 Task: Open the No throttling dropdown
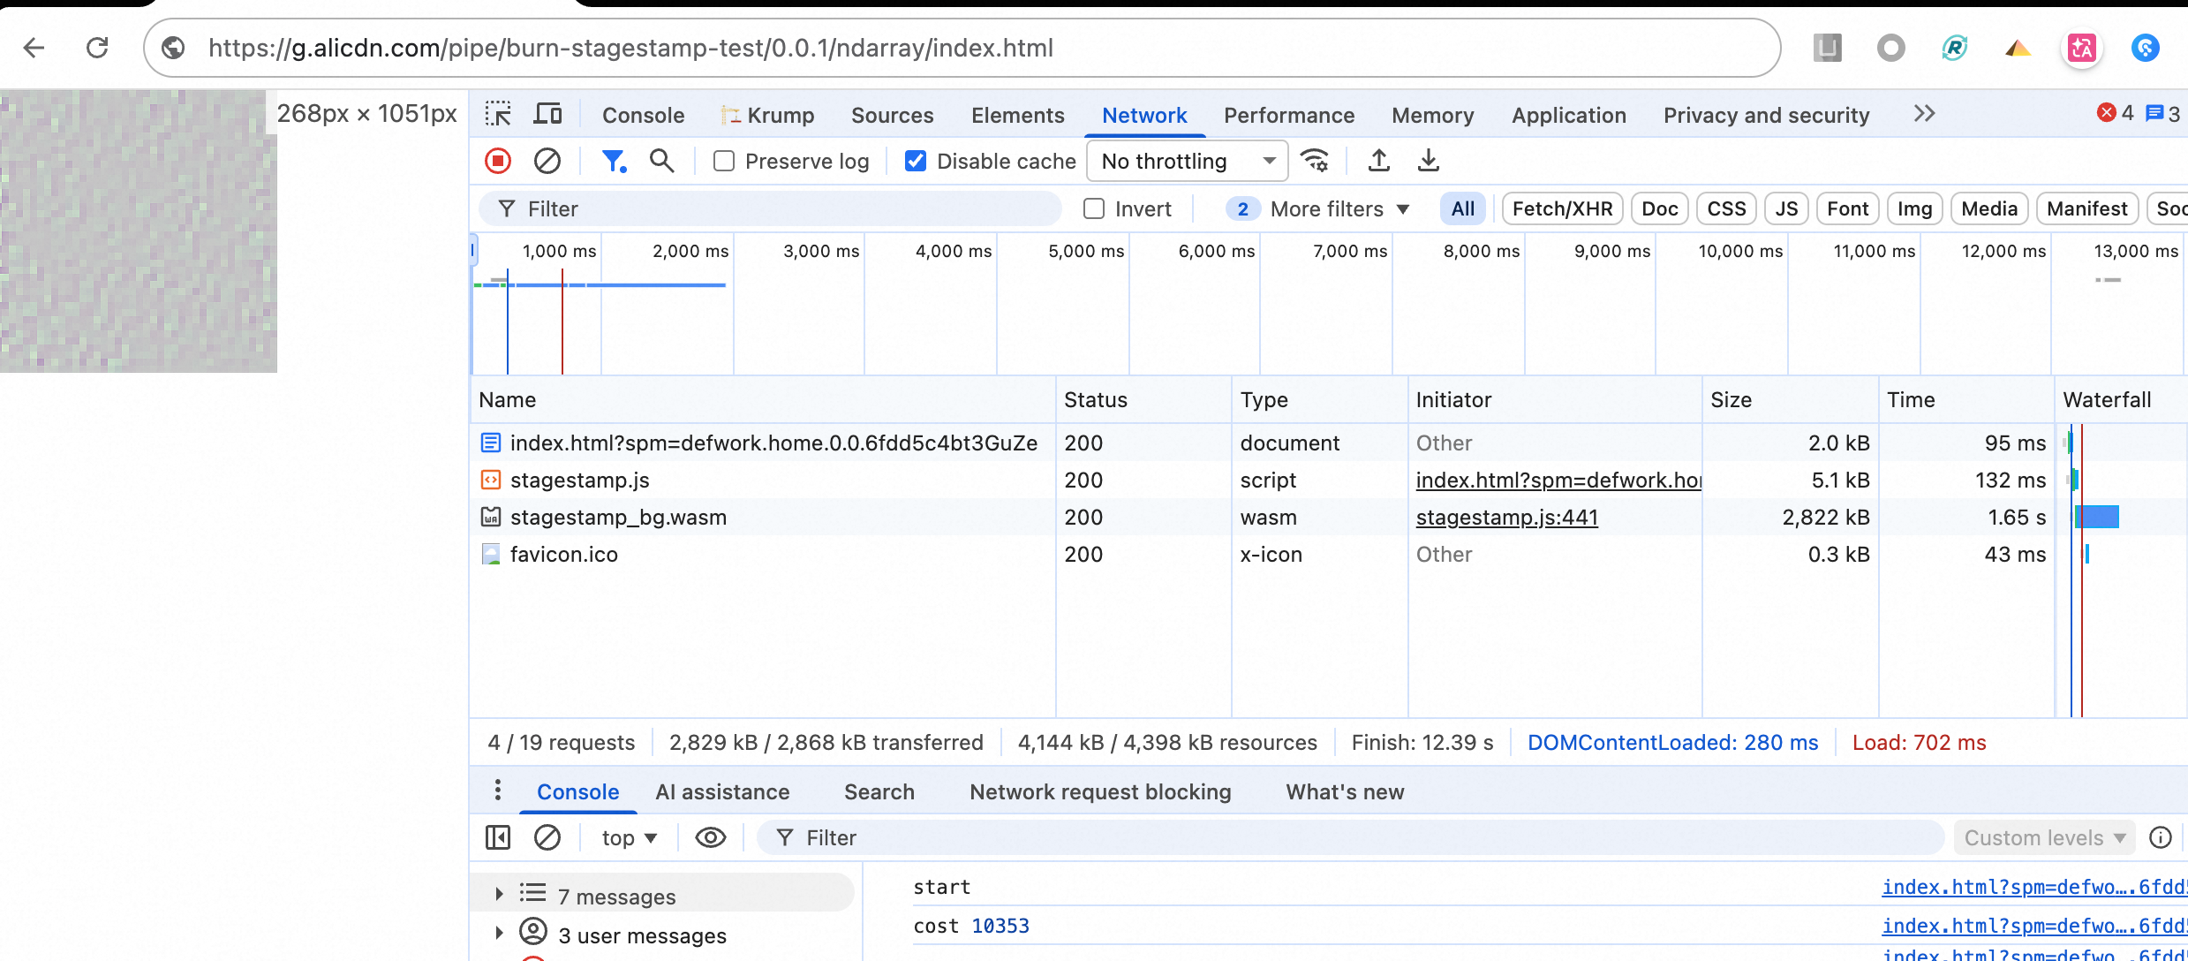(x=1186, y=161)
